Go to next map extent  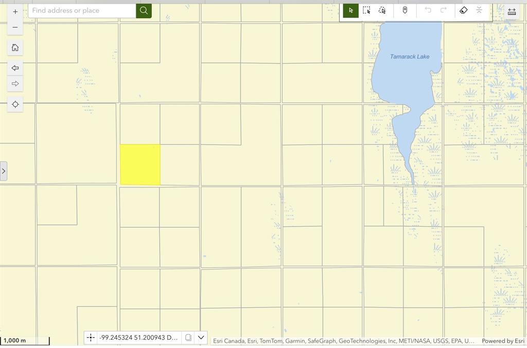(x=15, y=83)
